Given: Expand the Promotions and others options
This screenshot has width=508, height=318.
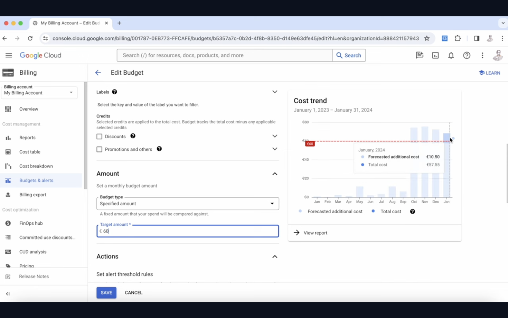Looking at the screenshot, I should pyautogui.click(x=275, y=149).
